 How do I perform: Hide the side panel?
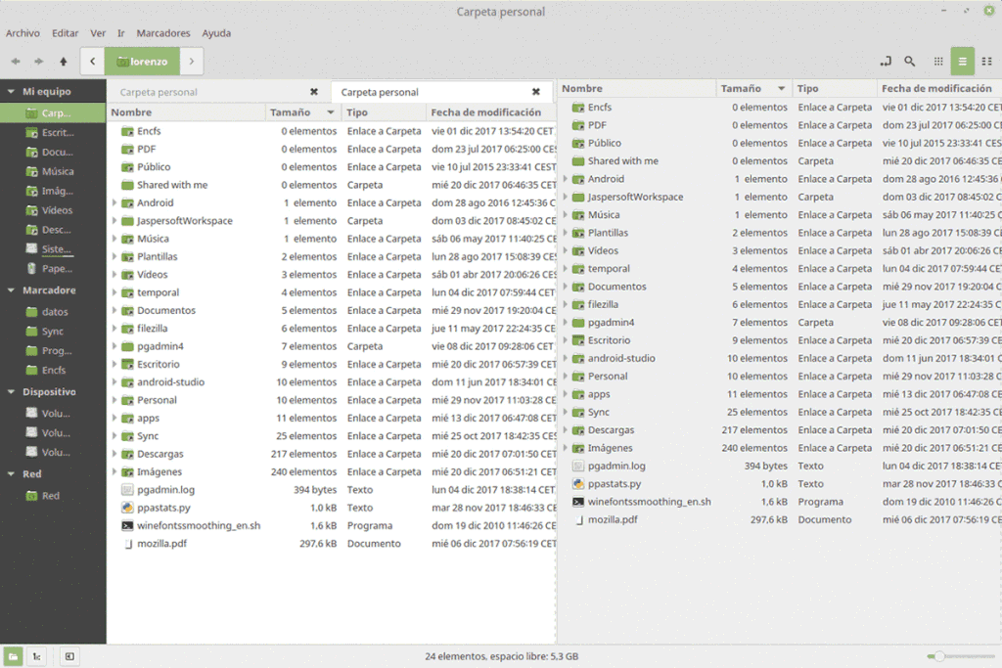click(68, 656)
